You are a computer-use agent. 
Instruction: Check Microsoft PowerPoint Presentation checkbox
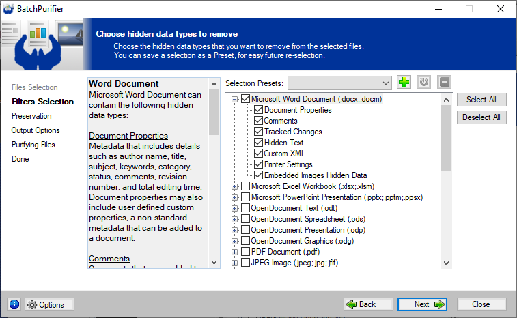(245, 197)
